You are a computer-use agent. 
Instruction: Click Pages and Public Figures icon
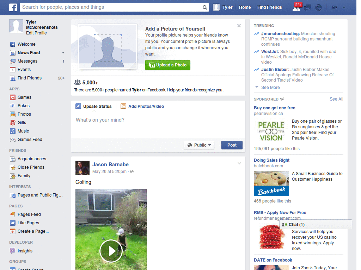[x=13, y=195]
